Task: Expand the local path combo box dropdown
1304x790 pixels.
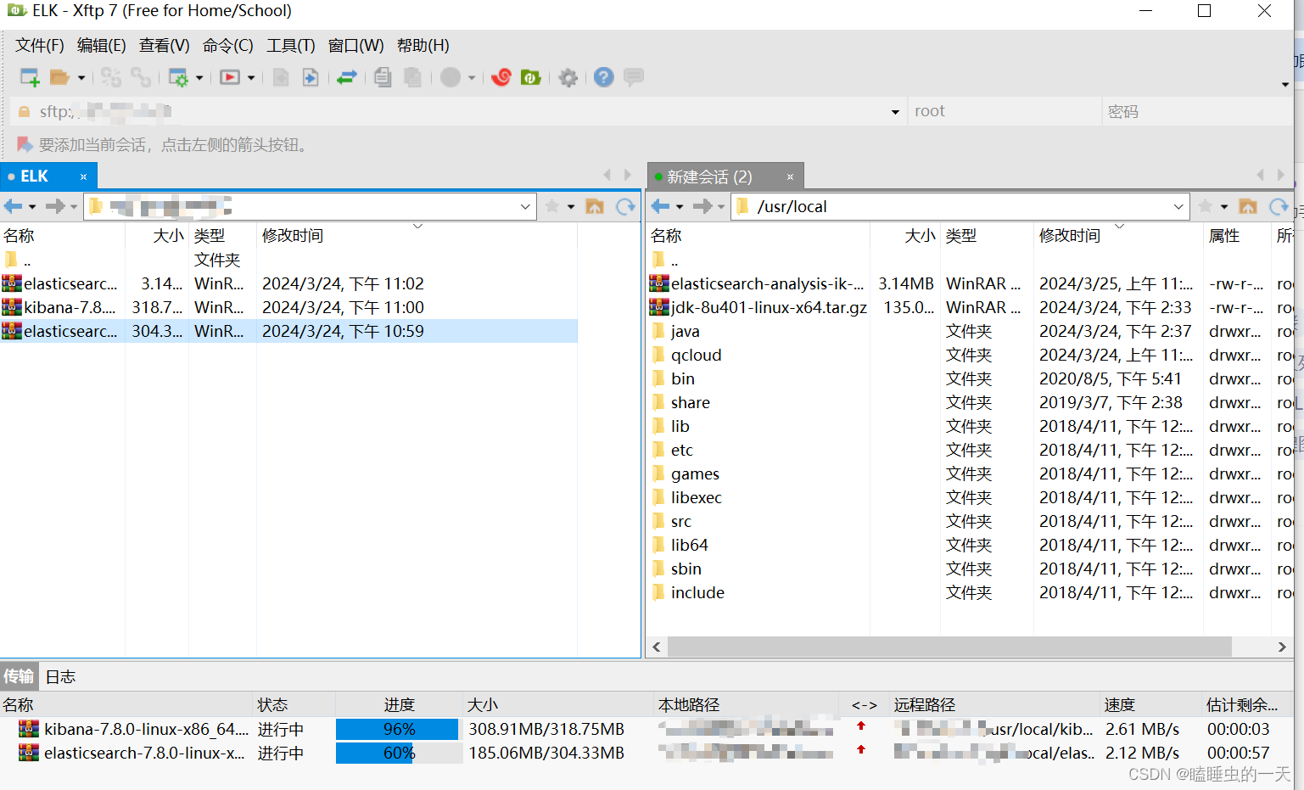Action: [x=525, y=206]
